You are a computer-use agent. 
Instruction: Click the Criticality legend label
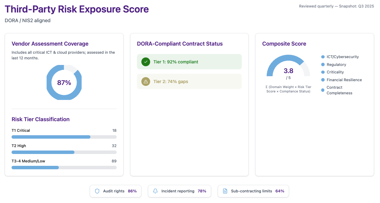(335, 72)
